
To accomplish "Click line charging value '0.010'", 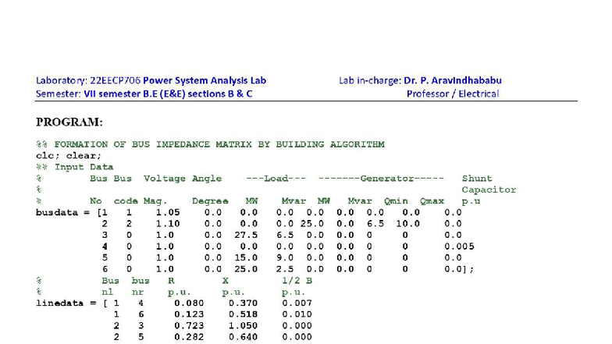I will pyautogui.click(x=297, y=315).
